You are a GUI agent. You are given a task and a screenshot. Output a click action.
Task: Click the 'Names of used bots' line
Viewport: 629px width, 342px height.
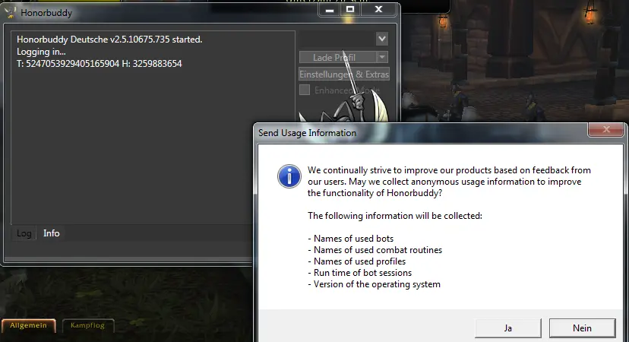click(351, 239)
